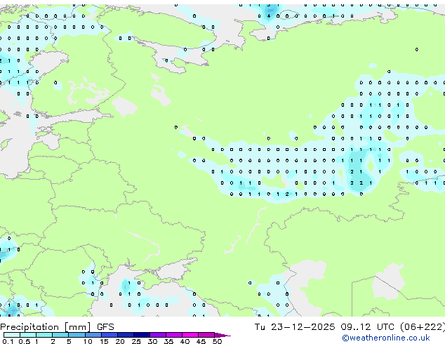Open the weatheronline.co.uk link
Image resolution: width=445 pixels, height=344 pixels.
point(385,338)
